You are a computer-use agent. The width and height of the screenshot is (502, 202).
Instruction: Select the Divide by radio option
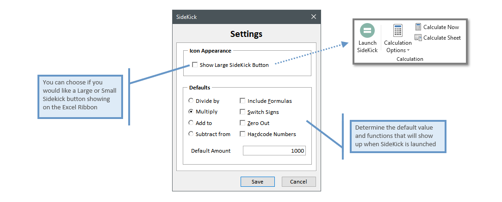(191, 101)
